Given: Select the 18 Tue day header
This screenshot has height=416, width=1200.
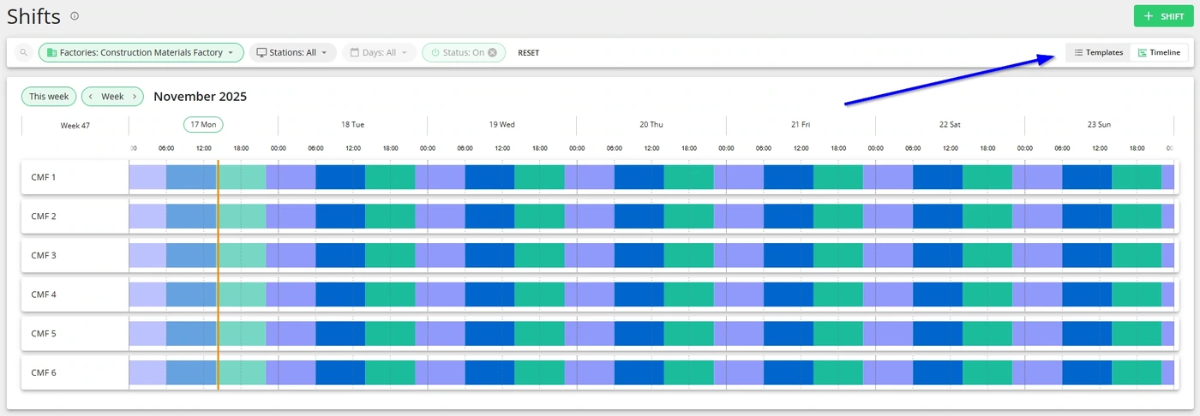Looking at the screenshot, I should coord(352,124).
